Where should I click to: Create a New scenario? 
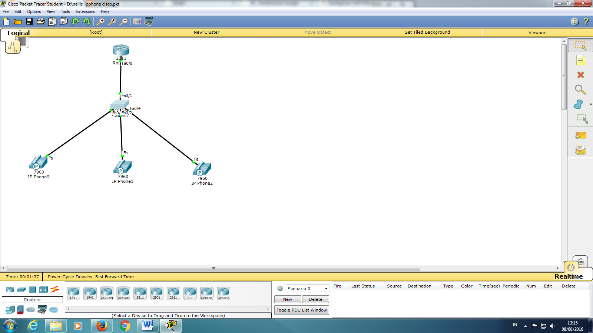tap(287, 299)
